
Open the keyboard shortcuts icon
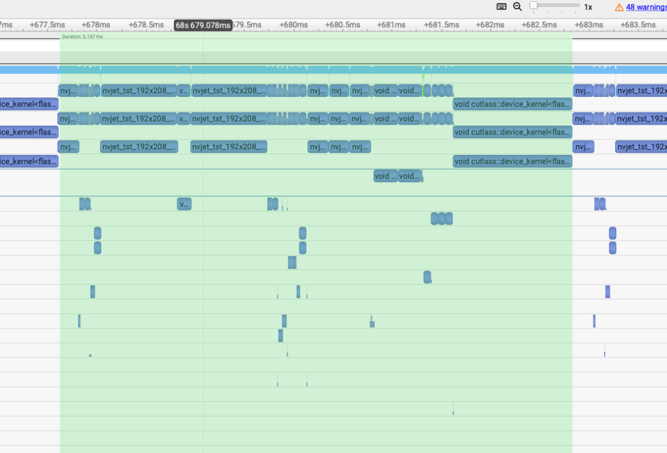(501, 7)
